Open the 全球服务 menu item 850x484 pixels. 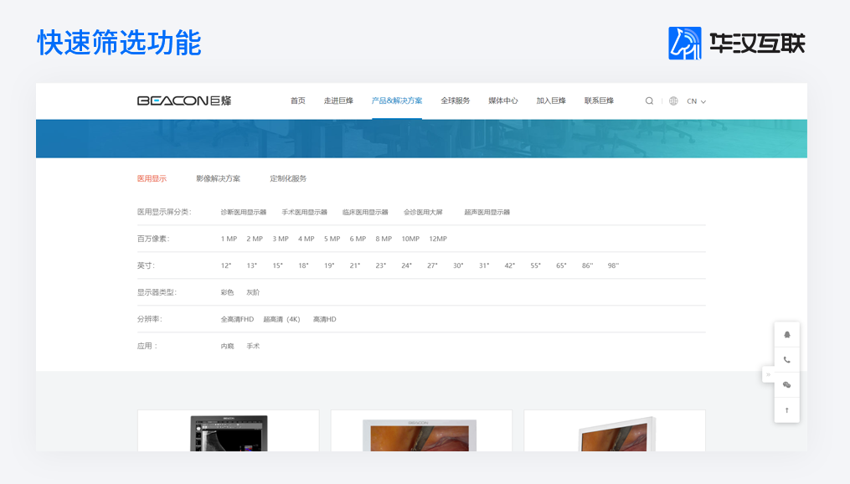point(456,100)
